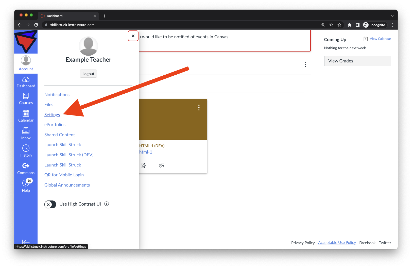The height and width of the screenshot is (268, 412).
Task: Click the Skill Struck logo
Action: (26, 41)
